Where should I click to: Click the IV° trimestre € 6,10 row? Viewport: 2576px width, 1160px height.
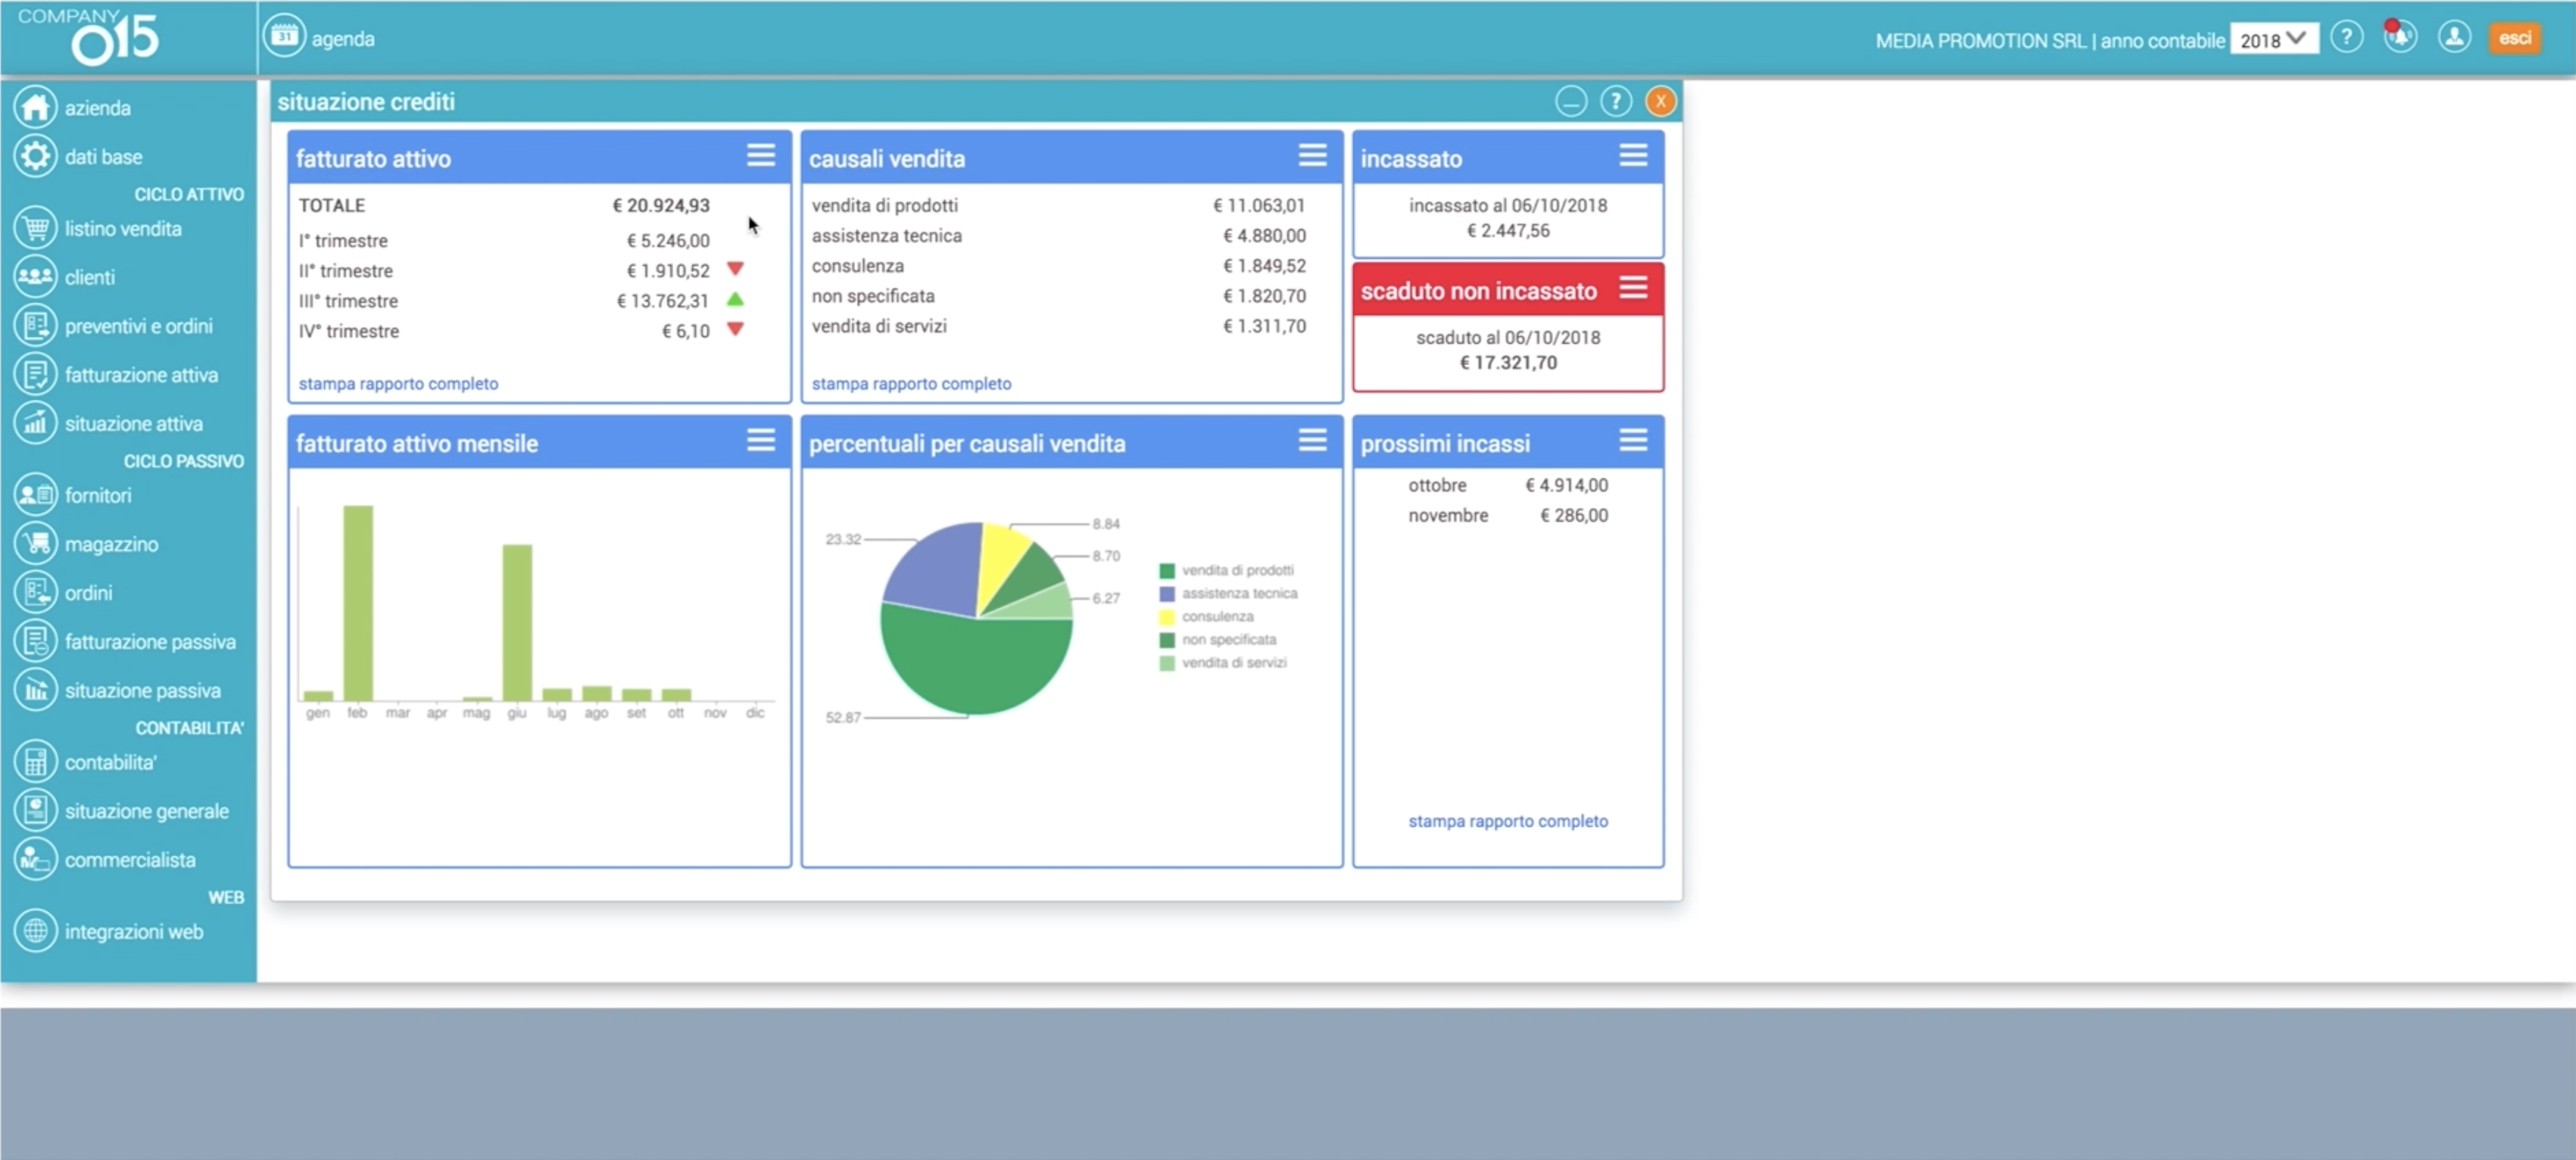(x=521, y=330)
